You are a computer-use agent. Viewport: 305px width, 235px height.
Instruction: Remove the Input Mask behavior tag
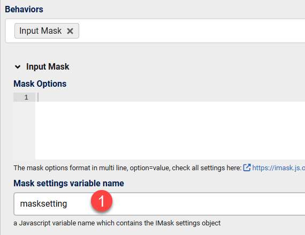coord(70,31)
